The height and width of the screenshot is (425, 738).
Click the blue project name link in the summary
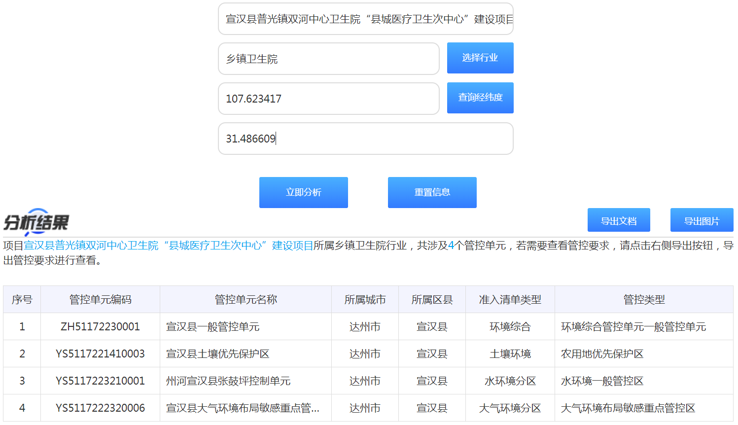[x=169, y=245]
